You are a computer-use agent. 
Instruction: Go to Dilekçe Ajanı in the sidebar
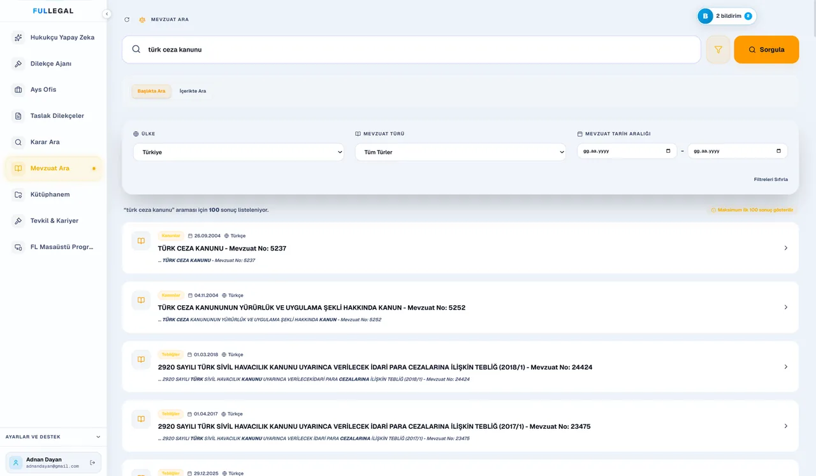click(x=54, y=64)
